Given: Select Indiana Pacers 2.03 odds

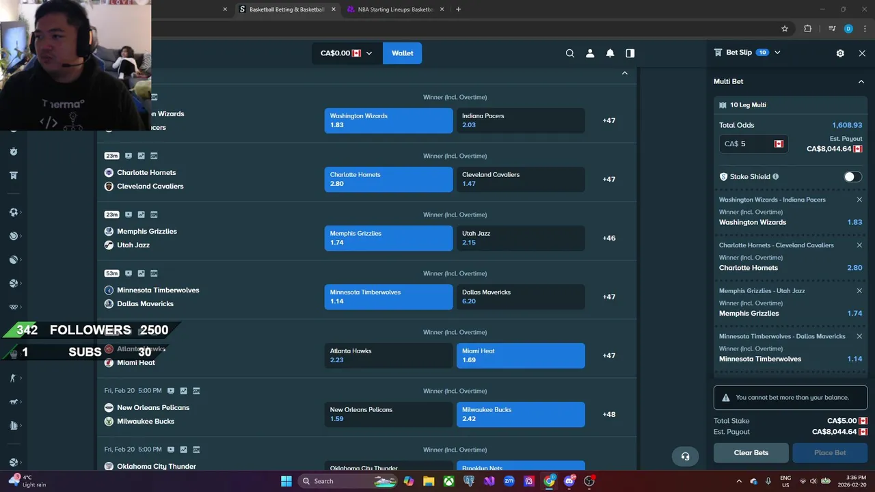Looking at the screenshot, I should tap(520, 120).
